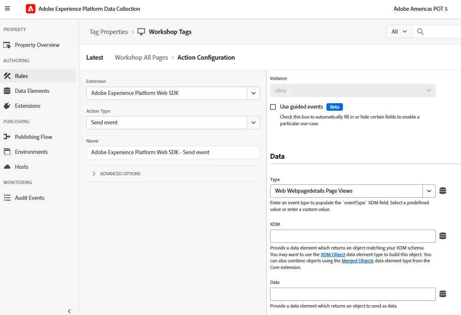
Task: Open the Merged Objects link
Action: (x=357, y=261)
